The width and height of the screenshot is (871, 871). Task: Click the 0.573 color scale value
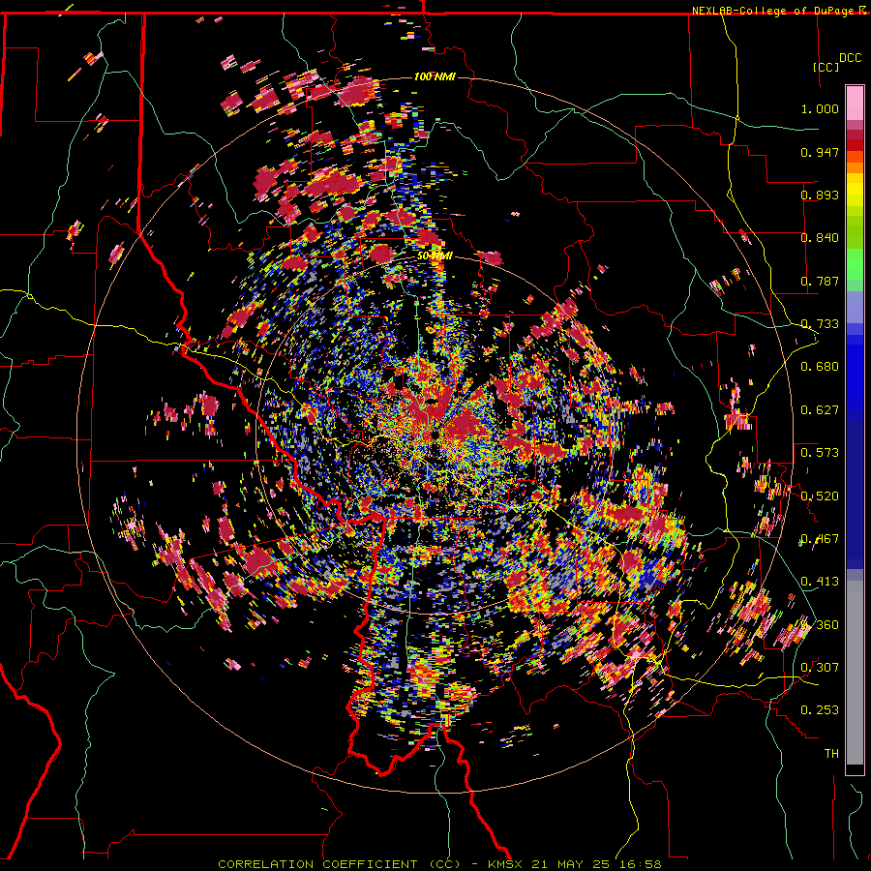[x=820, y=452]
